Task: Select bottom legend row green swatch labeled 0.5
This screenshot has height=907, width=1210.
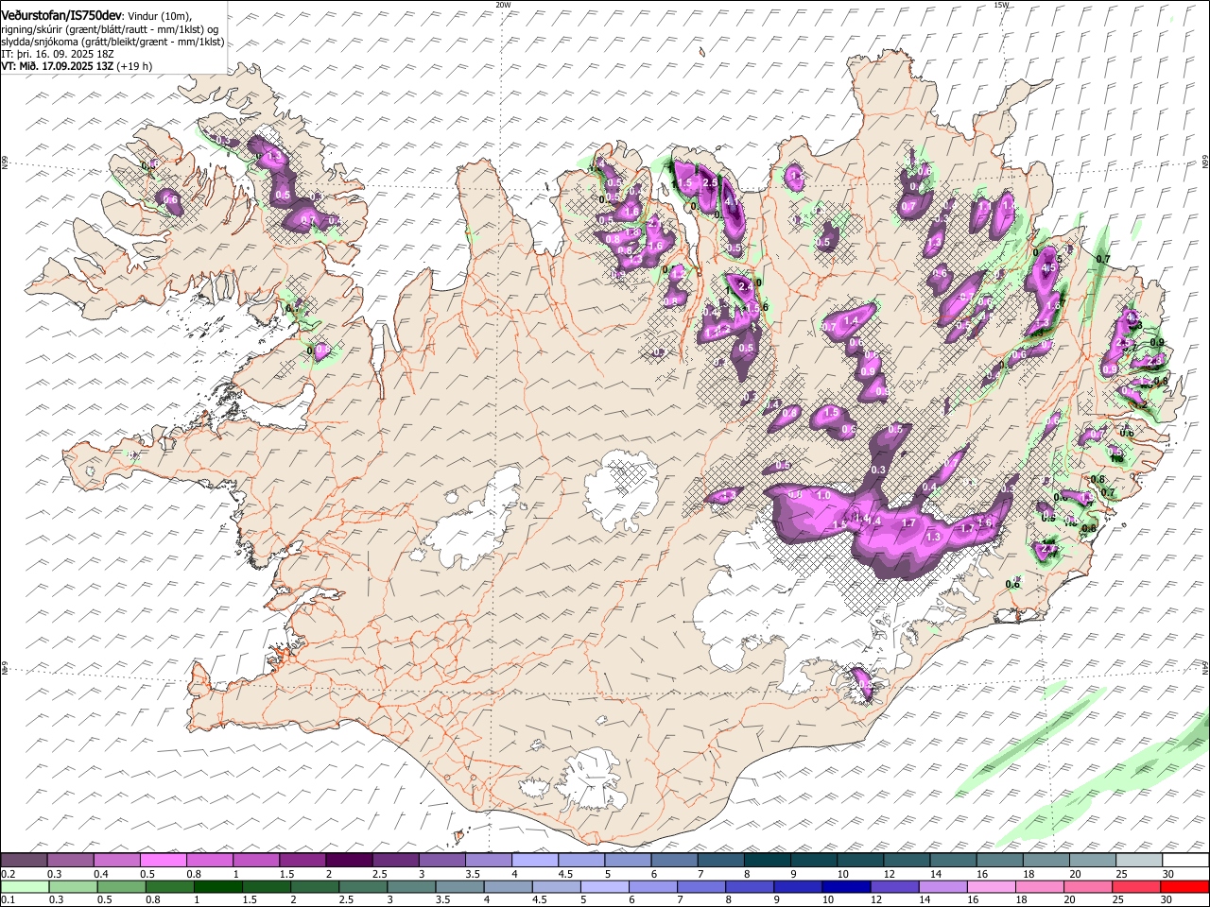Action: coord(121,886)
